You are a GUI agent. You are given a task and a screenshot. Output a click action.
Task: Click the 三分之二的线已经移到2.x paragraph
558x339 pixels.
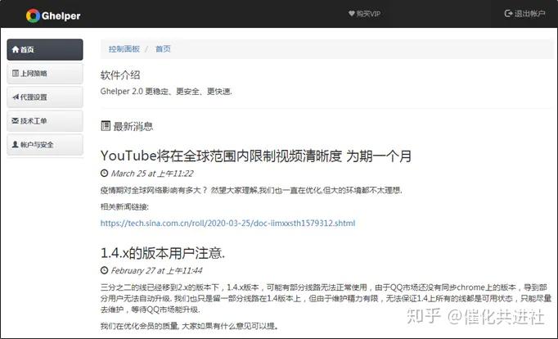[326, 298]
